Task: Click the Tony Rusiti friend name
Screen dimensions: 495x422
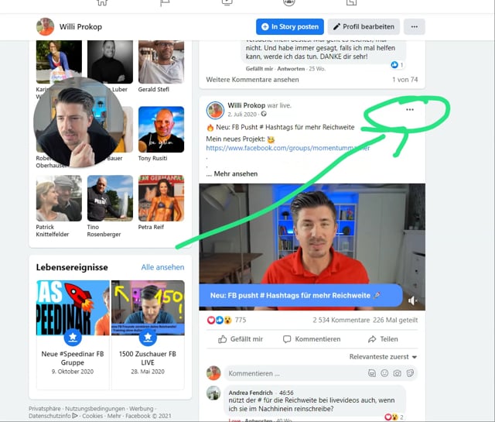Action: 153,158
